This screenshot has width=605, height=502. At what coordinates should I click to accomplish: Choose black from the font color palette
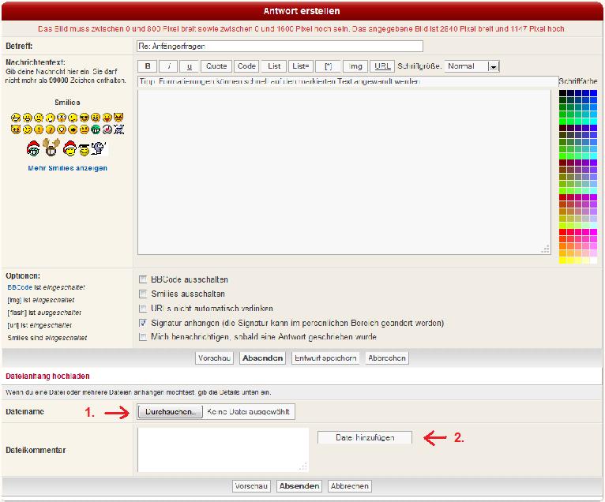pyautogui.click(x=562, y=94)
